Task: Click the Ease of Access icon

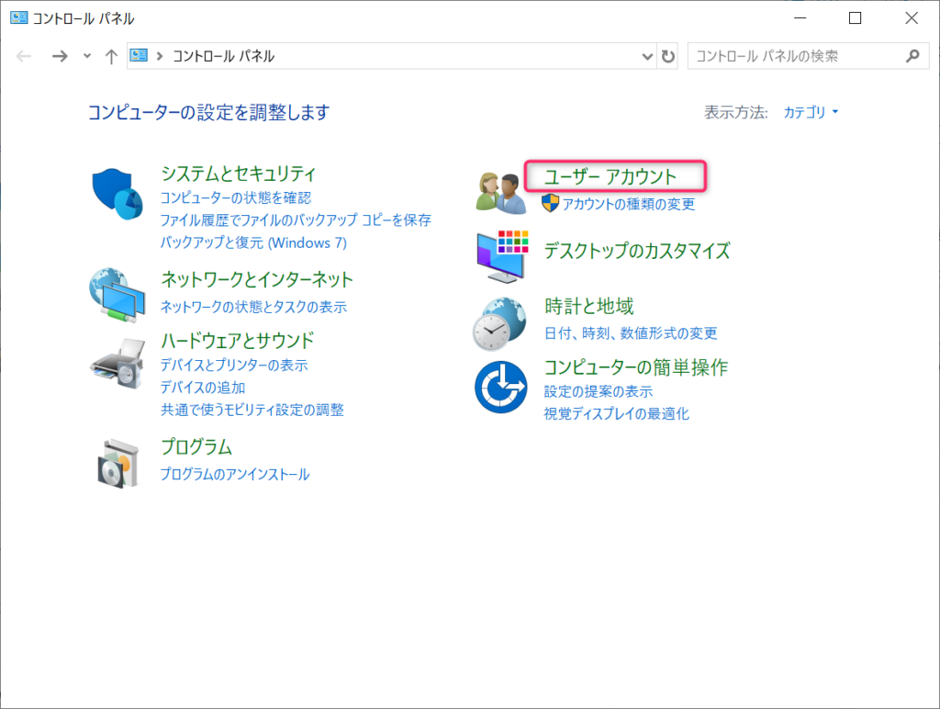Action: tap(500, 387)
